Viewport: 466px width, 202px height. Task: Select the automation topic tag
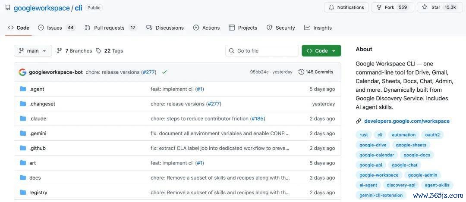point(403,135)
